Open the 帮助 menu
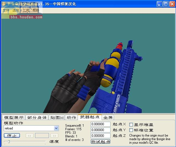The height and width of the screenshot is (147, 176). tap(36, 10)
